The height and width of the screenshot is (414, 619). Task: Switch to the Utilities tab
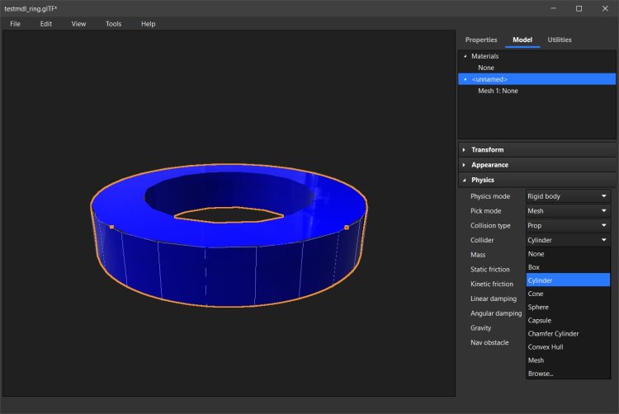point(560,40)
